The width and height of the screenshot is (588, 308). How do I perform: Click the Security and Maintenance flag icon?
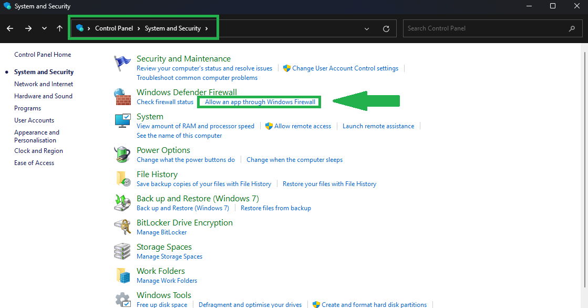(122, 64)
